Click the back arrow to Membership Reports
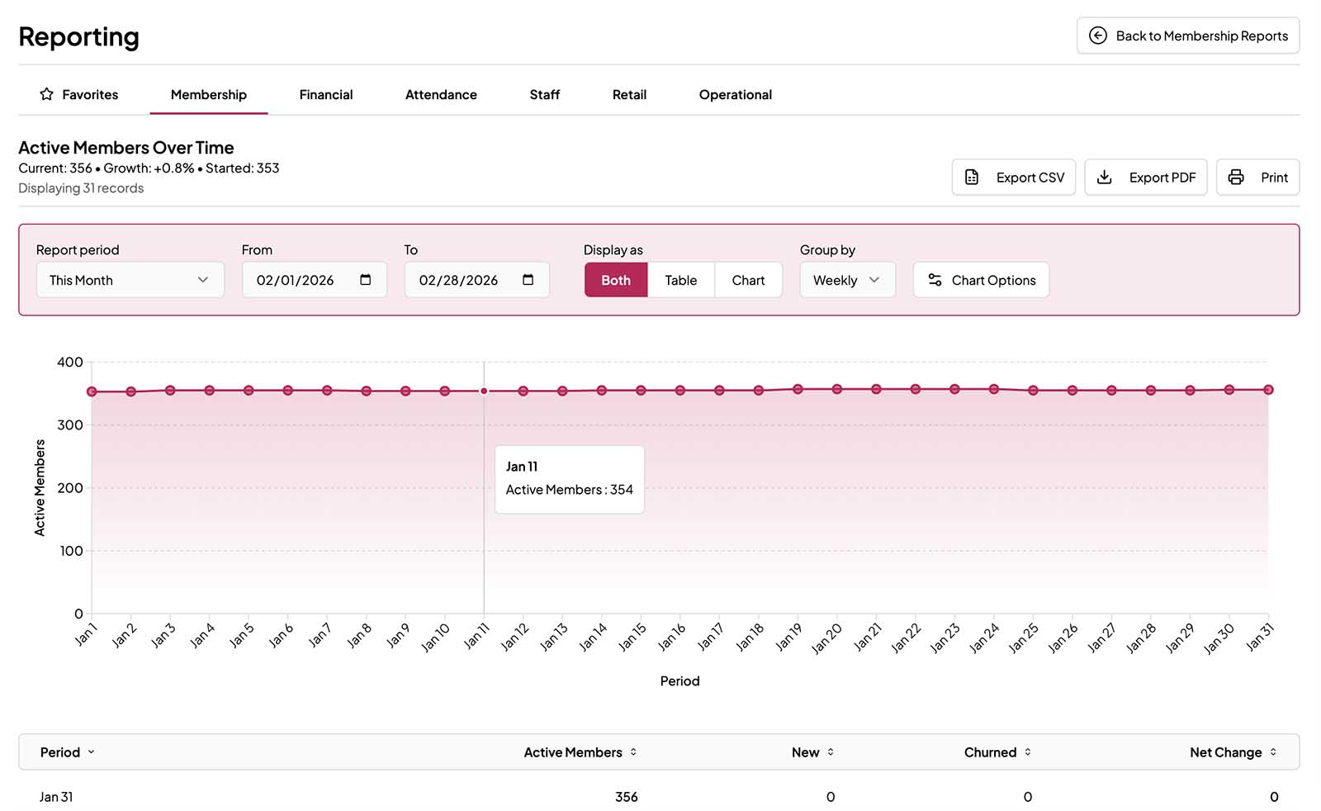The image size is (1321, 811). (x=1097, y=36)
